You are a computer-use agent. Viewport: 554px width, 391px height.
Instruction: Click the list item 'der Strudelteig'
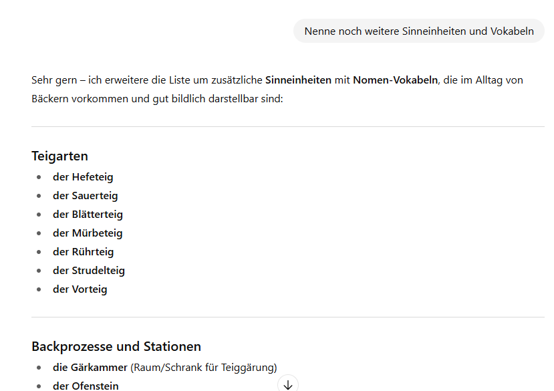[89, 271]
